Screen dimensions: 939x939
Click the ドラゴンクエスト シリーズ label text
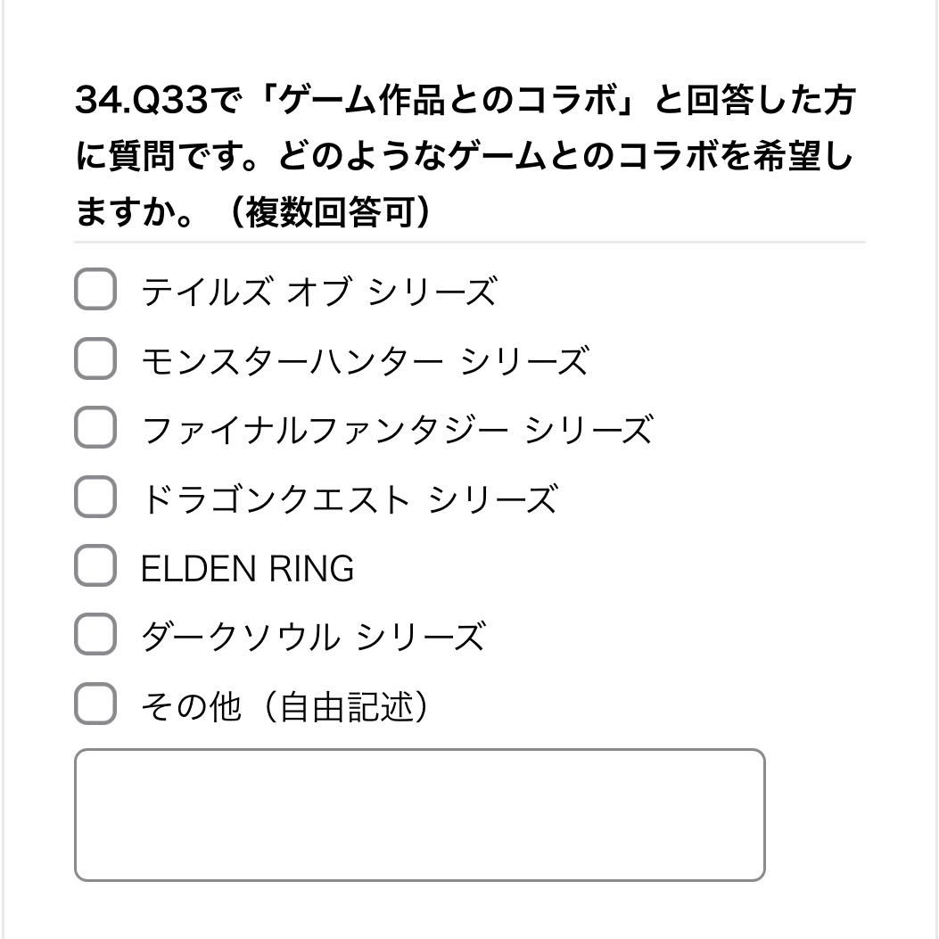349,498
